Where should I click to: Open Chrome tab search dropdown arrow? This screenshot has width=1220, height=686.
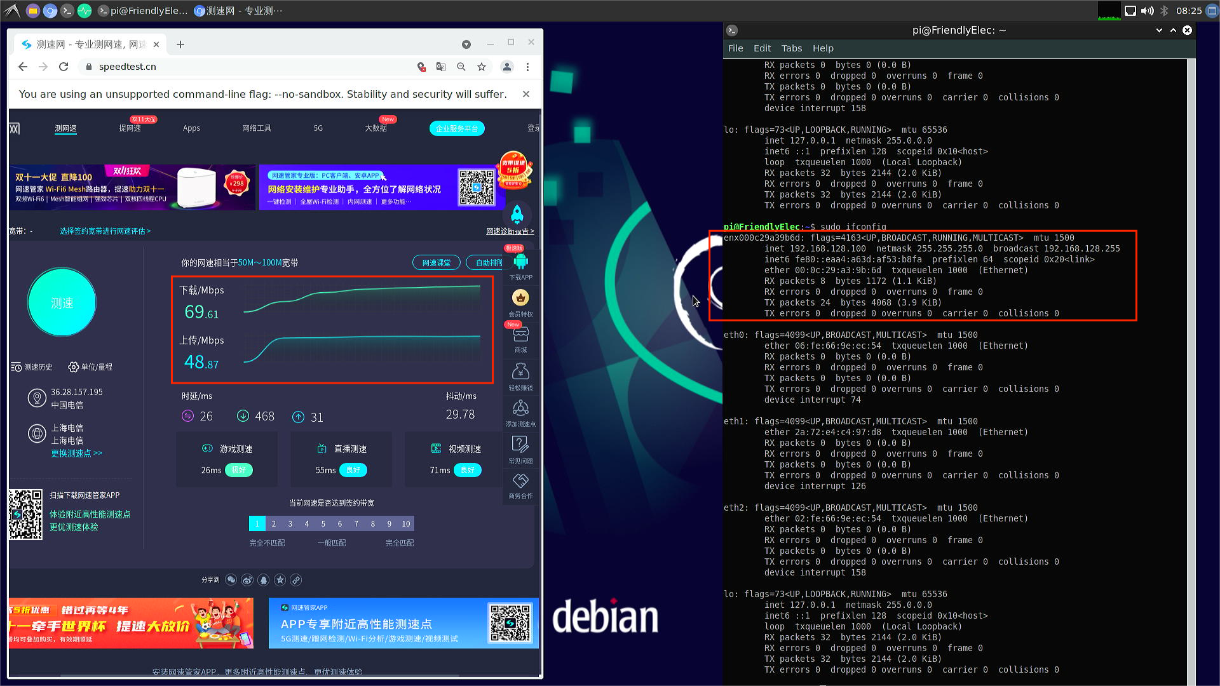466,44
